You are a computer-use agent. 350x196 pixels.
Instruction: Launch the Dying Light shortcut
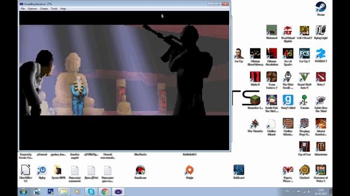[x=321, y=33]
